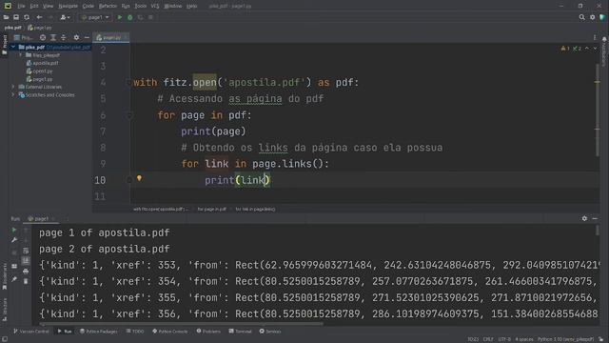Jump to next highlighted error arrow in editor
The width and height of the screenshot is (609, 343).
pyautogui.click(x=595, y=49)
